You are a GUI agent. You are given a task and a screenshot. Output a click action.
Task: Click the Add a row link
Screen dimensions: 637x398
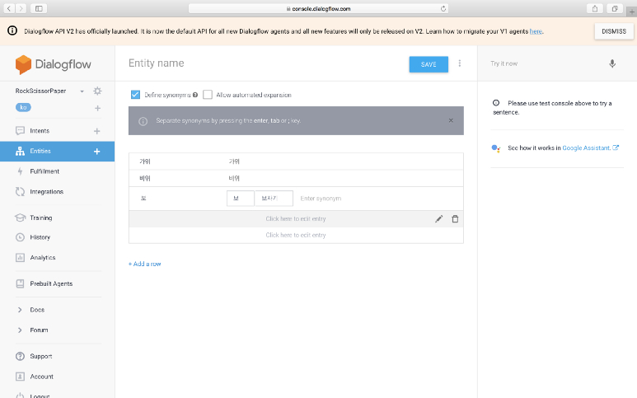(x=145, y=264)
